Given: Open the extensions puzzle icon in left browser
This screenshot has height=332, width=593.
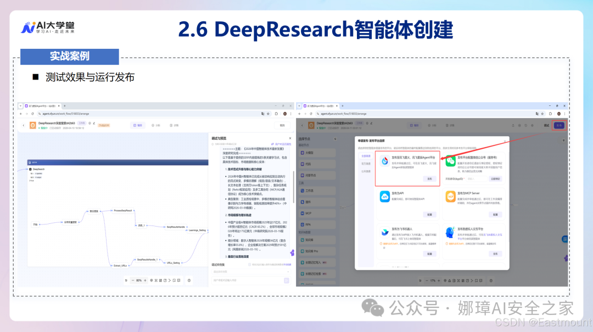Looking at the screenshot, I should coord(276,114).
